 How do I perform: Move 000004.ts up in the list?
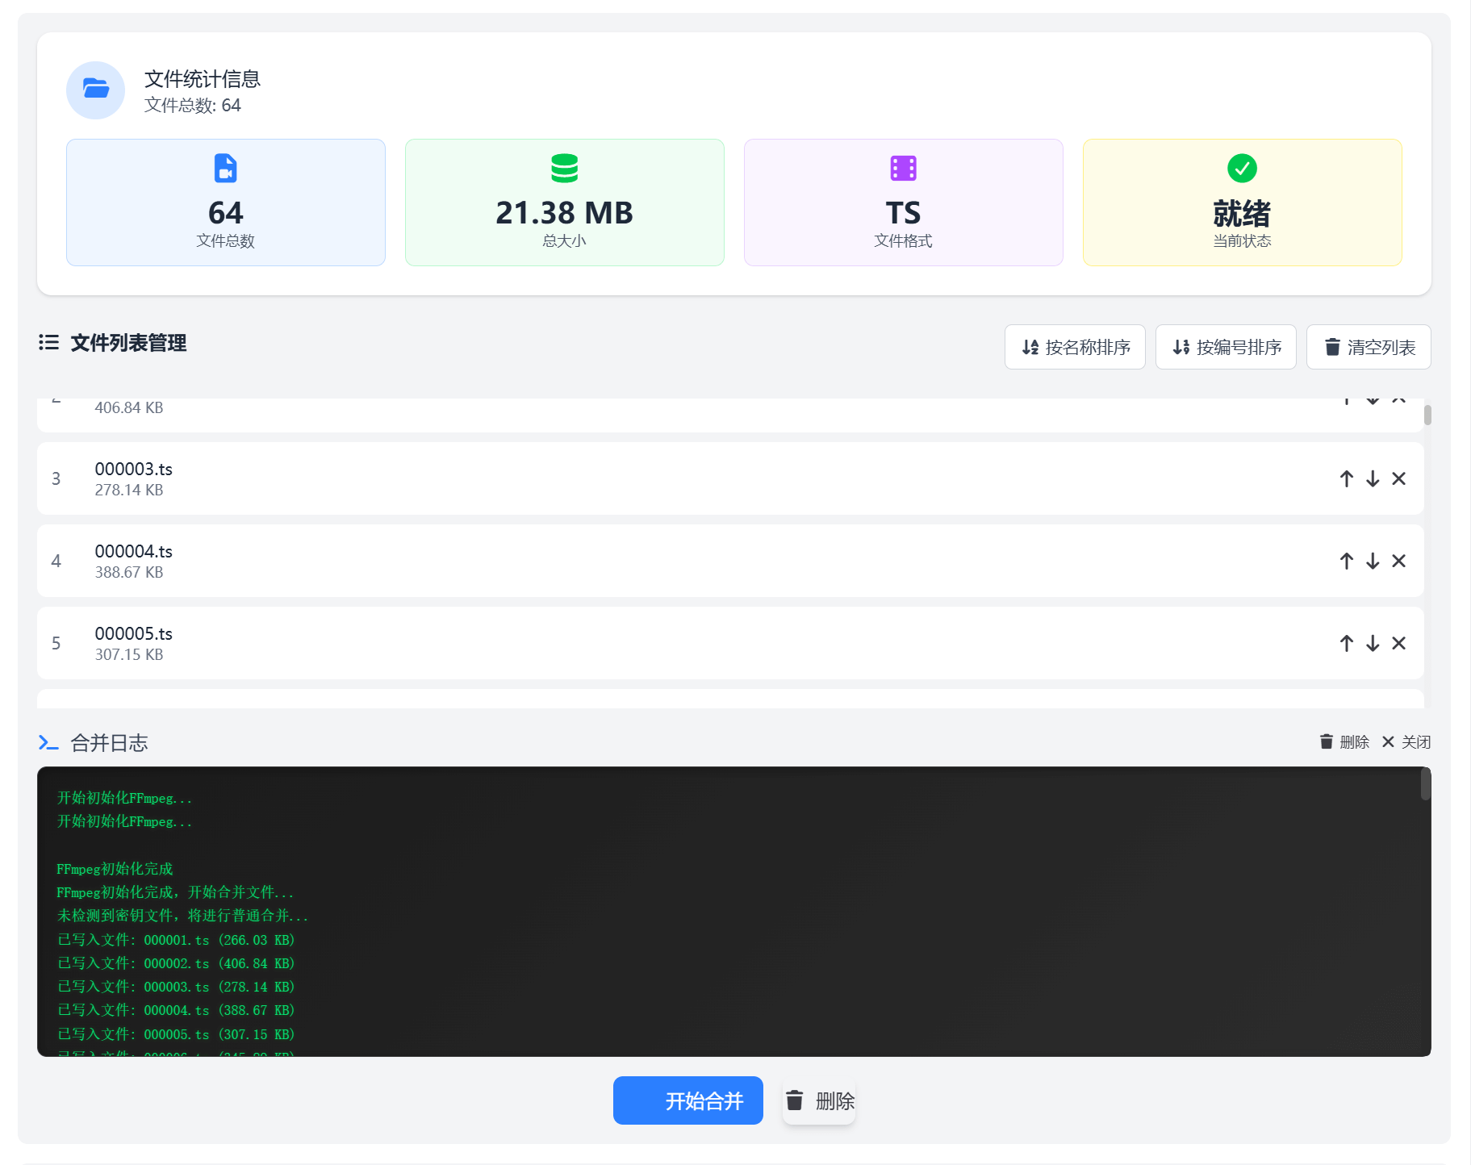(1346, 562)
